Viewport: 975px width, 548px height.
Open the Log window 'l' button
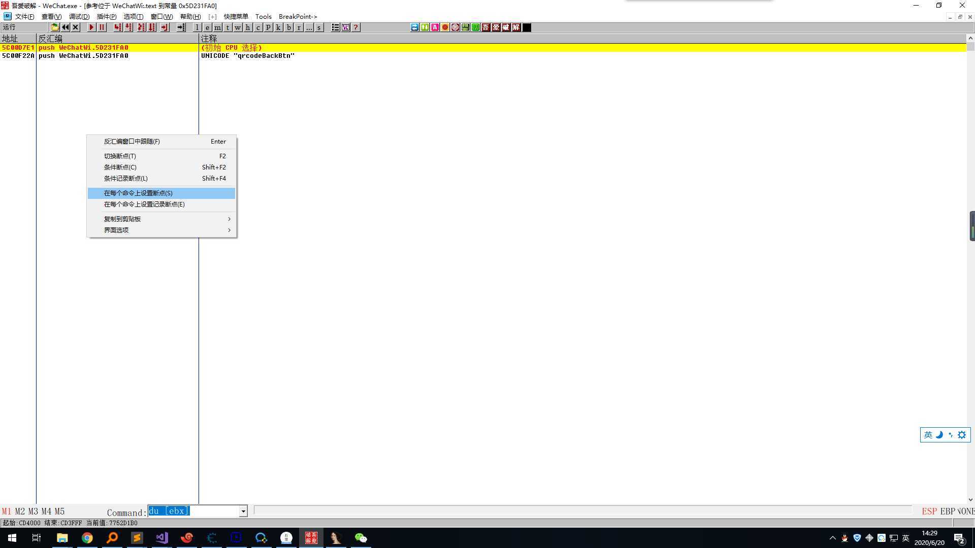point(197,27)
